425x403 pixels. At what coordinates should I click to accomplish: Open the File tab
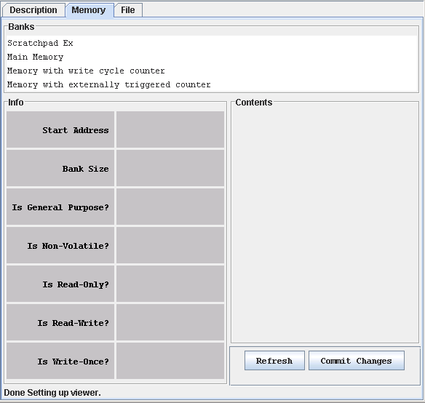(128, 10)
